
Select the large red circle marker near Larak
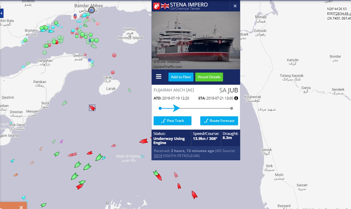pos(113,72)
